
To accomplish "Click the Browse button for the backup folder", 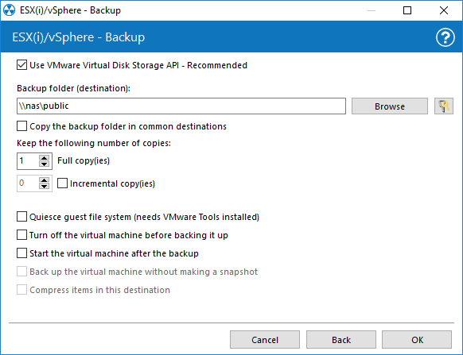I will pyautogui.click(x=390, y=106).
